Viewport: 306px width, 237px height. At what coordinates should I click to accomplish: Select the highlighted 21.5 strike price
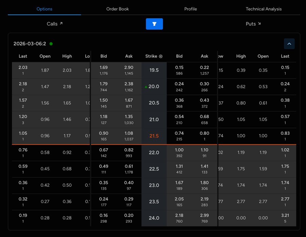coord(154,136)
